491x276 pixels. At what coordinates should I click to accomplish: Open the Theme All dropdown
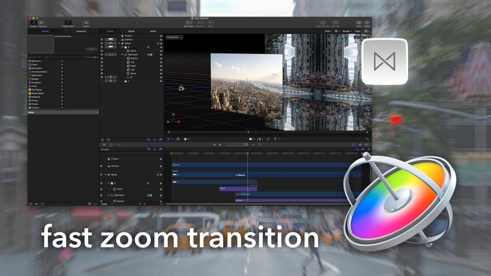pyautogui.click(x=91, y=57)
